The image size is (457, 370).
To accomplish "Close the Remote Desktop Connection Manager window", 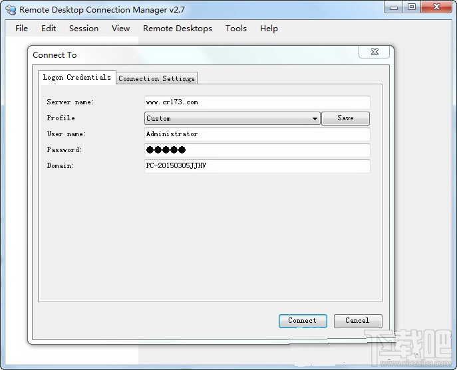I will 436,7.
